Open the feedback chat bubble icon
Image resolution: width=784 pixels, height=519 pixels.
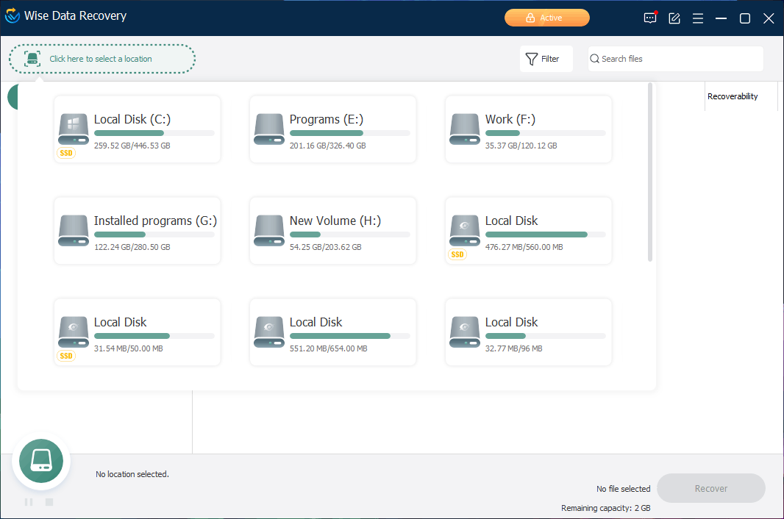pos(650,18)
